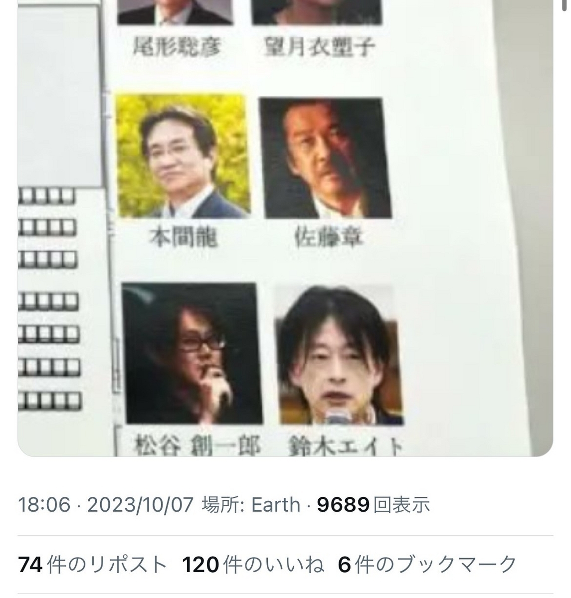This screenshot has width=571, height=598.
Task: Tap the caption text 尾形聡彦
Action: tap(177, 48)
